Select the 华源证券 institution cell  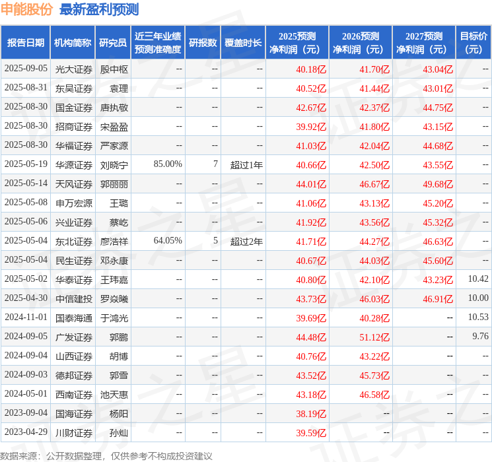pos(74,165)
